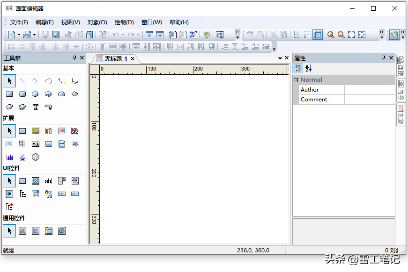Switch to the 无标题_1 document tab
Screen dimensions: 408x272
coord(115,58)
